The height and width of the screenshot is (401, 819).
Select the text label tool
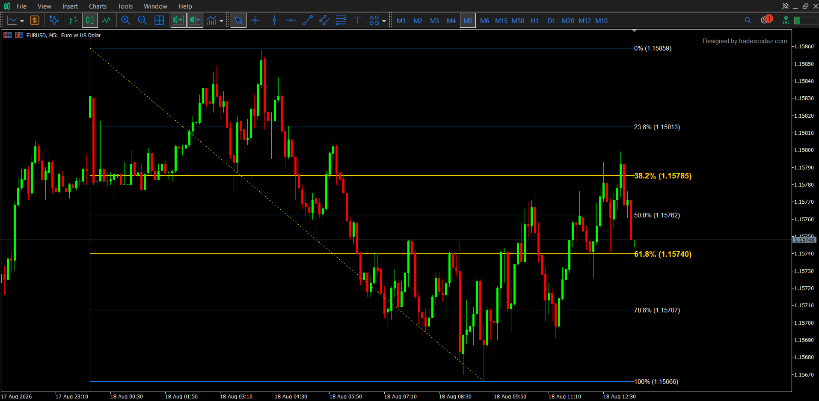click(x=358, y=21)
